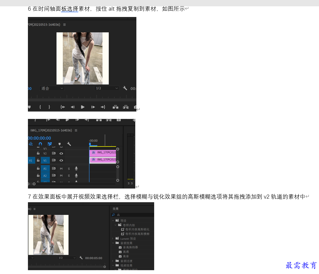Select the 高音 audio effect
This screenshot has width=319, height=274.
(126, 256)
